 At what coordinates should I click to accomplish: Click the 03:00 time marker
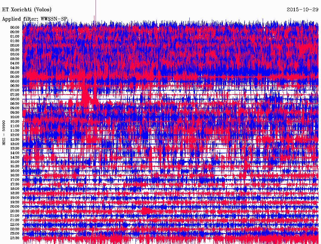15,54
